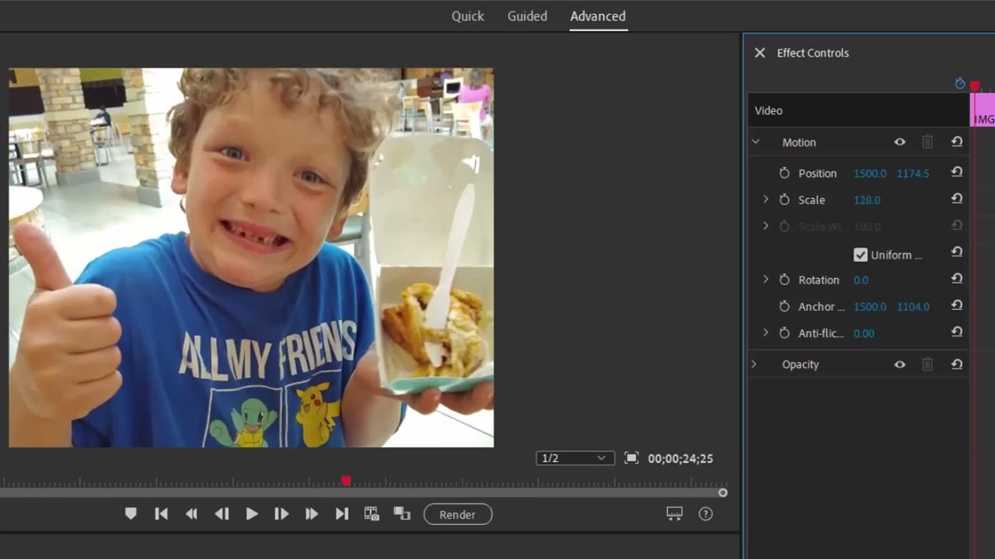
Task: Click the red playhead on the monitor timeline
Action: point(346,482)
